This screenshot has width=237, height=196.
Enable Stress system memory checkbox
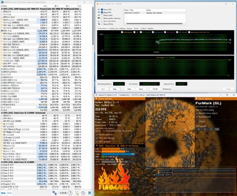pos(102,18)
